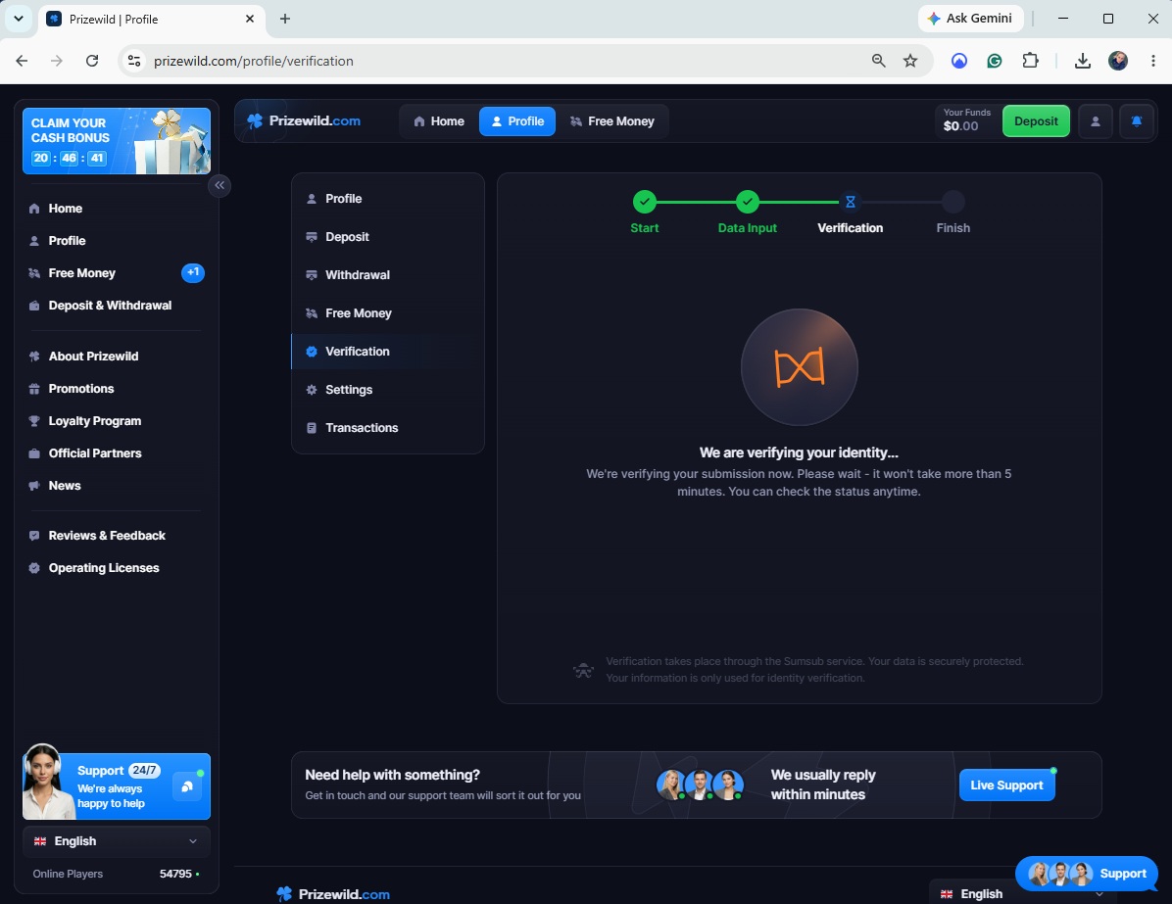Screen dimensions: 1172x904
Task: Open the Support 24/7 card in sidebar
Action: [117, 785]
